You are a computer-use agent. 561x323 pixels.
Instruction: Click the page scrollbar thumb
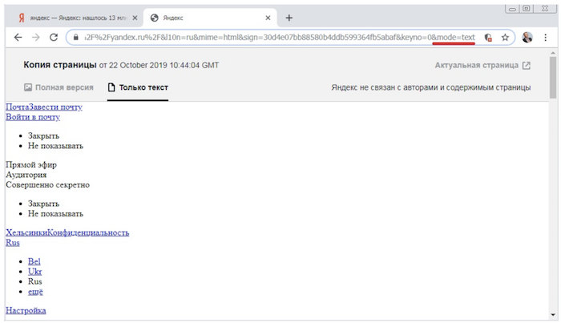coord(553,77)
